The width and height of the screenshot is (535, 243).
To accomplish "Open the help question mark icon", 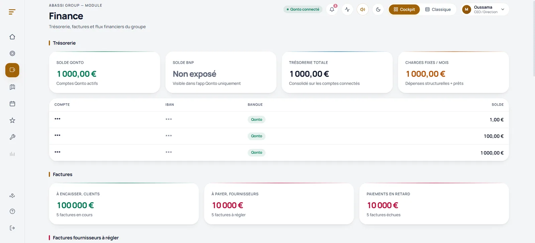I will click(12, 211).
